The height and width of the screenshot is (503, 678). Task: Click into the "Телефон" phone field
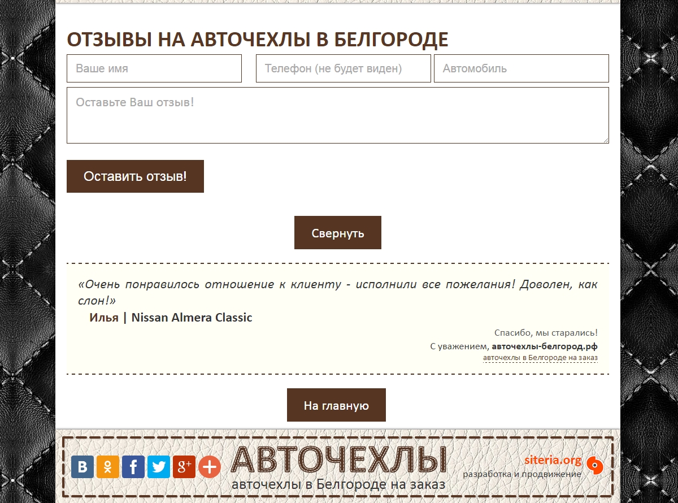(x=343, y=68)
